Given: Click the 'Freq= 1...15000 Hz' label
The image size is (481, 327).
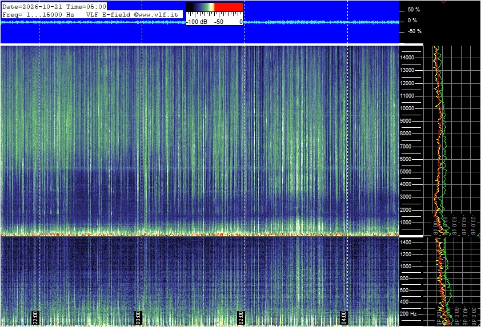Looking at the screenshot, I should [38, 14].
